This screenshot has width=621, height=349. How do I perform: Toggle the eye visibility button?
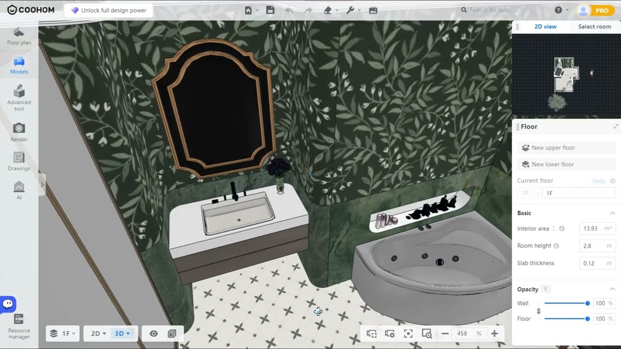154,333
